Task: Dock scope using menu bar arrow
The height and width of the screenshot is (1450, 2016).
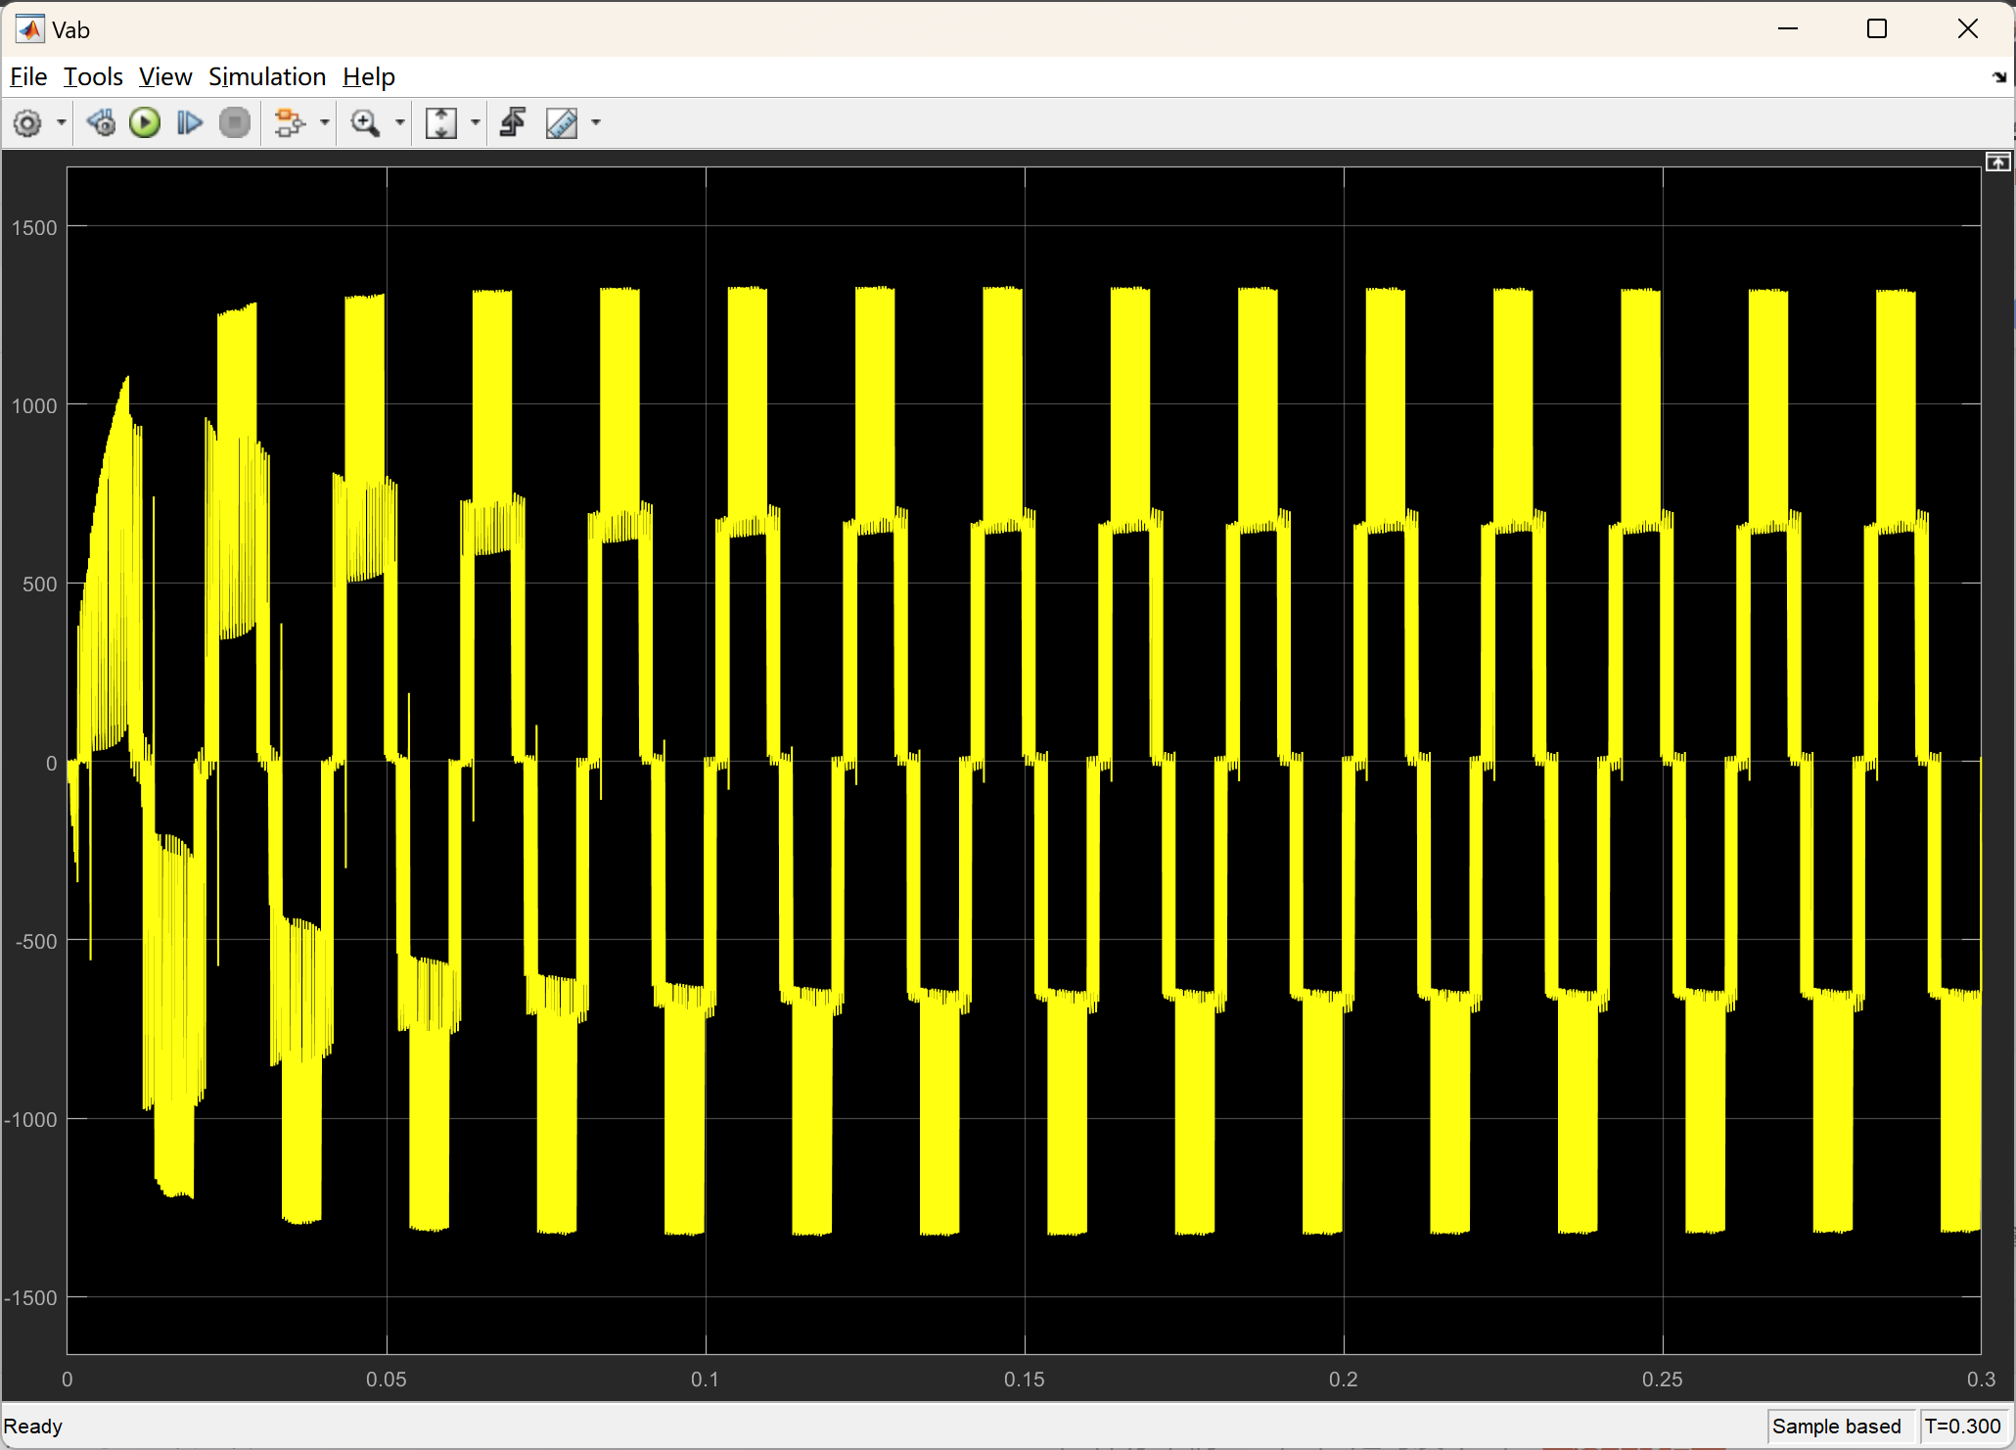Action: [x=1998, y=77]
